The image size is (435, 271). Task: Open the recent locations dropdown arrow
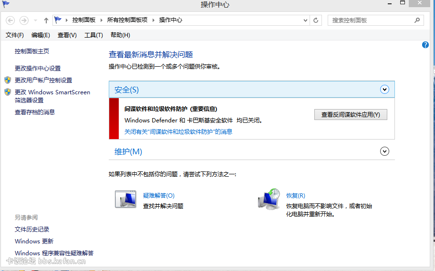pyautogui.click(x=35, y=20)
